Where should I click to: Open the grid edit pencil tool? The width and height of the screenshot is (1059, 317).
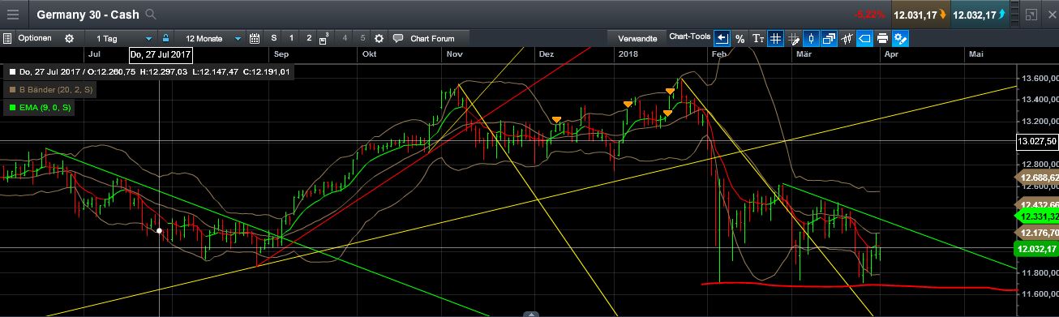point(794,38)
